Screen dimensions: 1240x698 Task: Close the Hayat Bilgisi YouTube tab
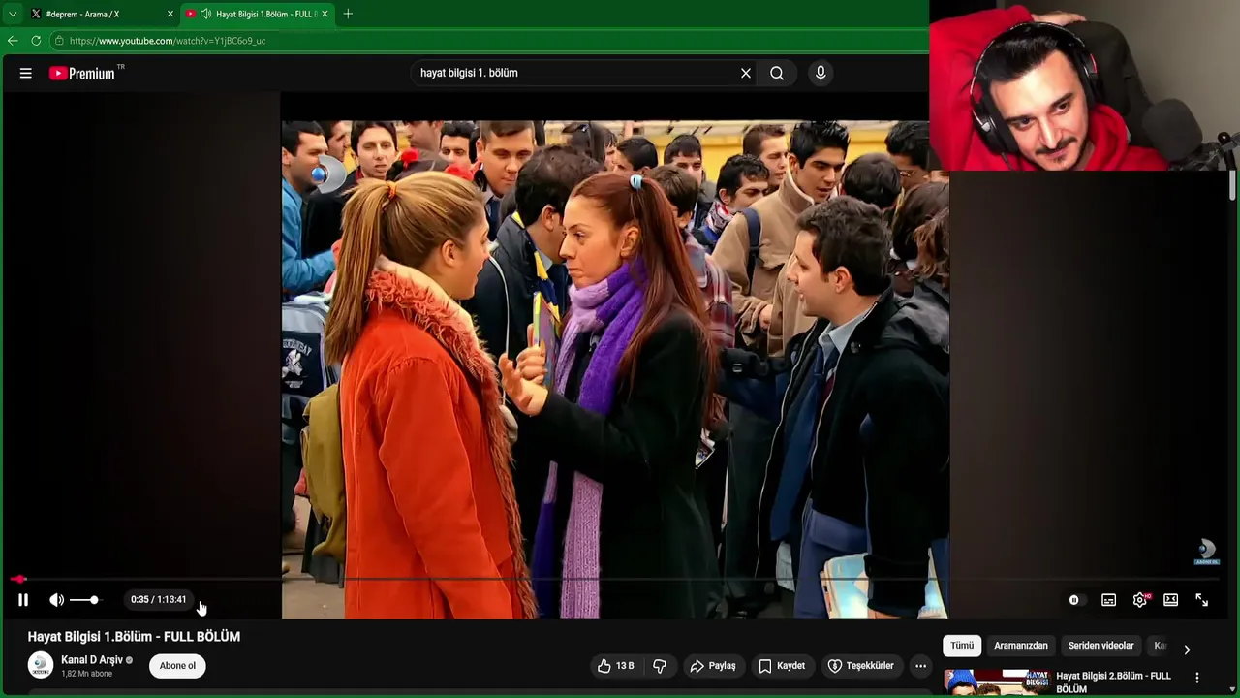325,14
